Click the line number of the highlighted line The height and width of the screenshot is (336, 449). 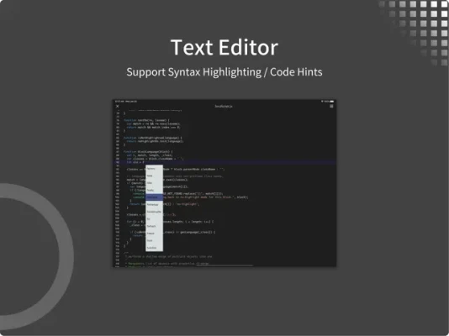[x=118, y=162]
